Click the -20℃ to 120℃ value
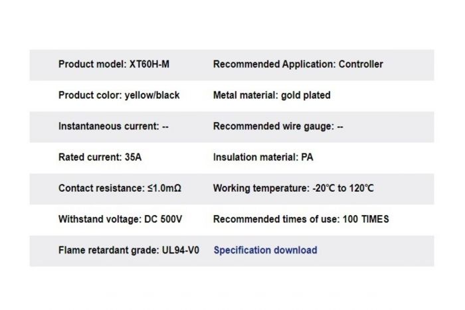The height and width of the screenshot is (310, 465). [x=343, y=189]
